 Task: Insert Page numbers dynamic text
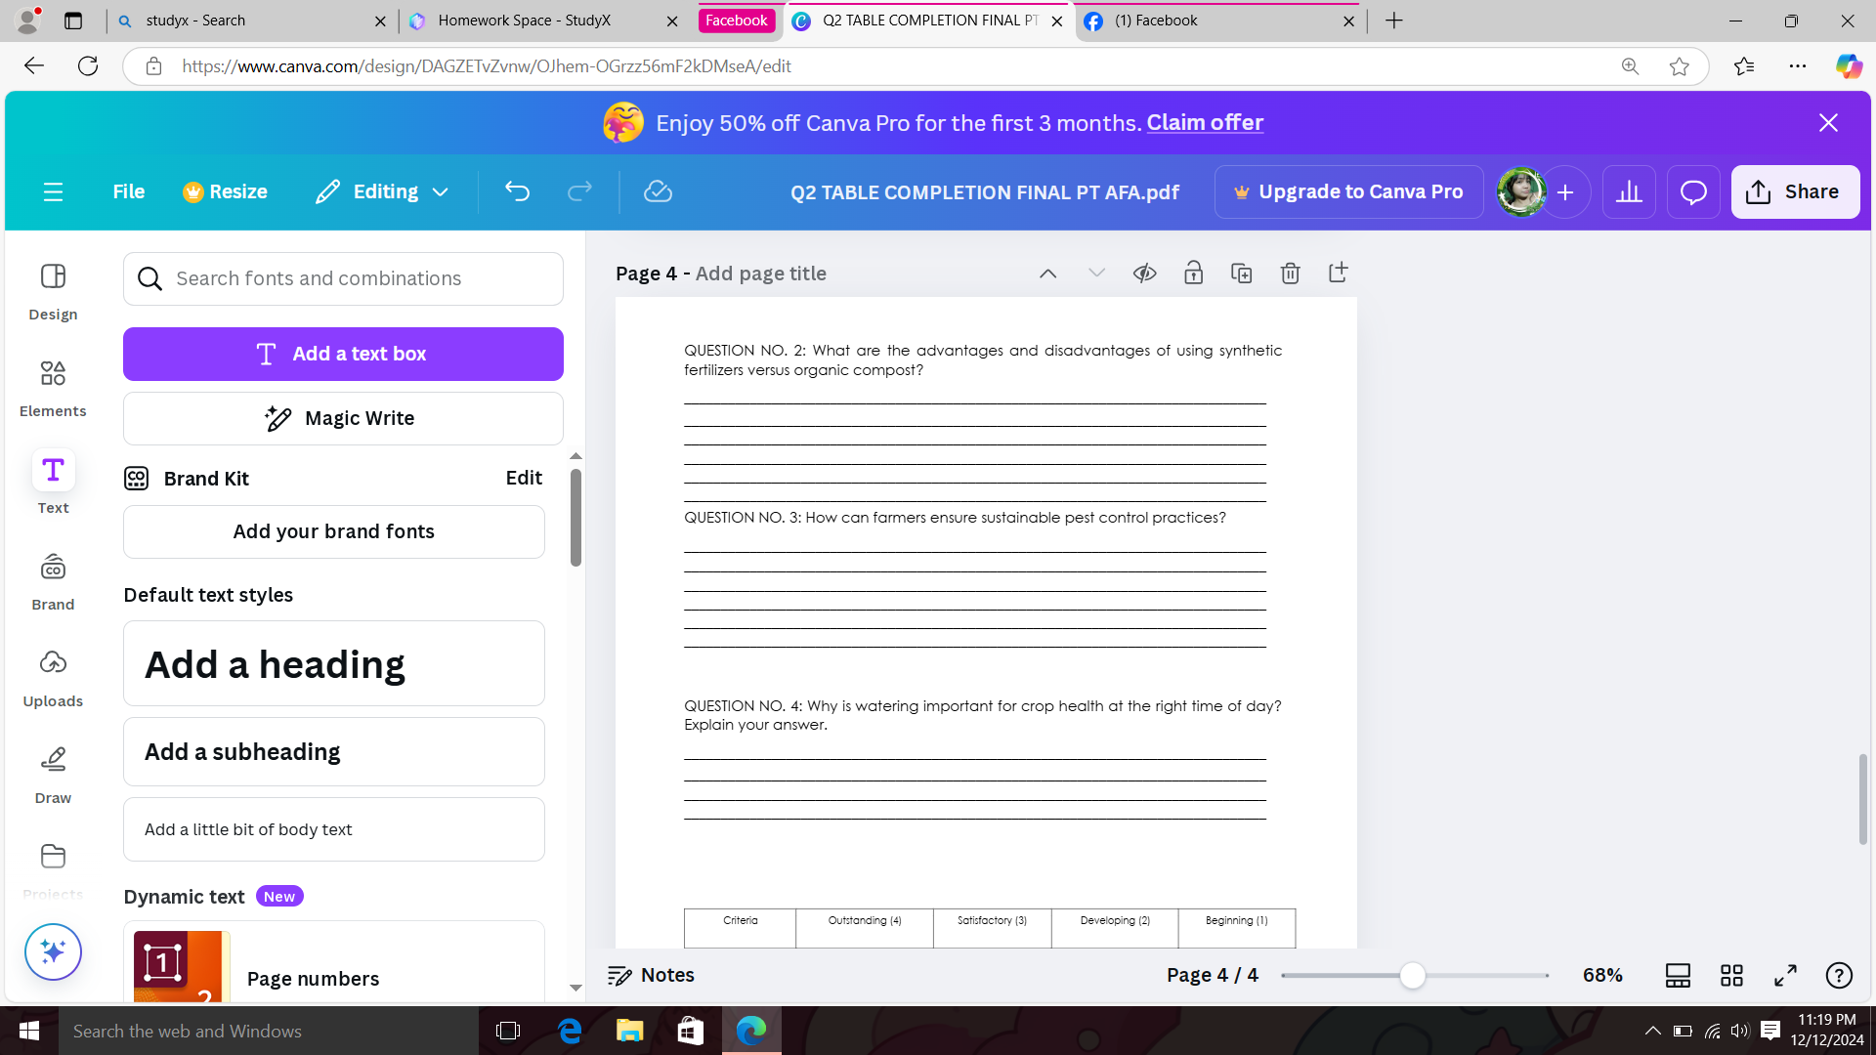[333, 963]
